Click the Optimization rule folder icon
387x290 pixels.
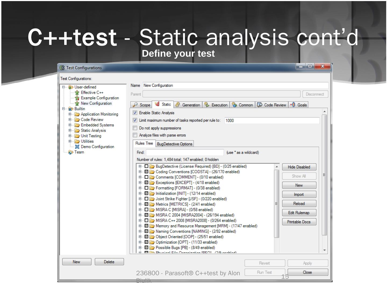(152, 242)
